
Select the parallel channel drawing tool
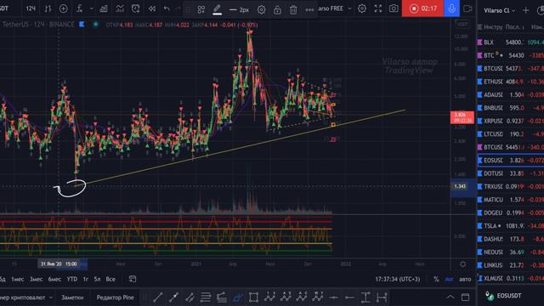pyautogui.click(x=190, y=297)
